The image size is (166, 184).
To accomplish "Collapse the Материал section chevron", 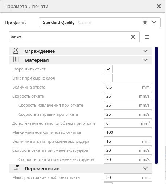I will (145, 60).
